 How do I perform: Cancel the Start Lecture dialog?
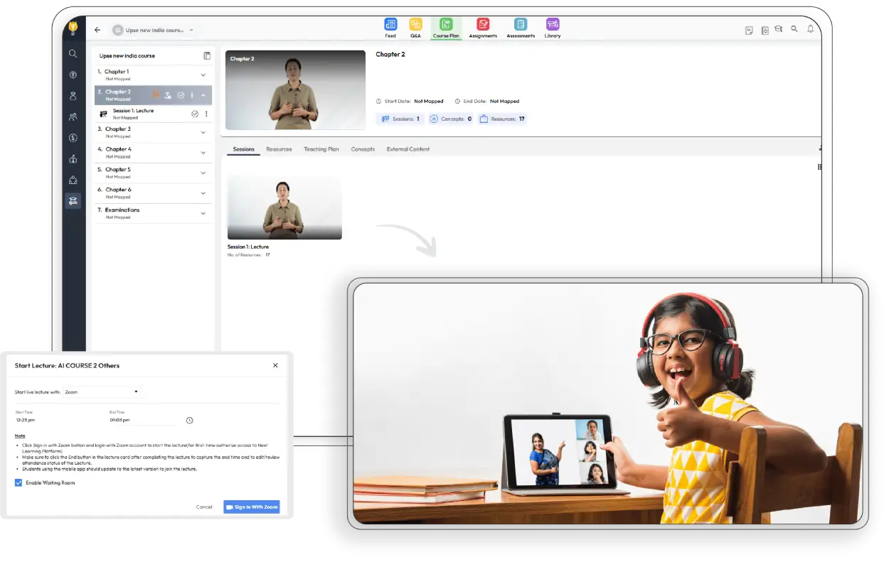tap(204, 507)
